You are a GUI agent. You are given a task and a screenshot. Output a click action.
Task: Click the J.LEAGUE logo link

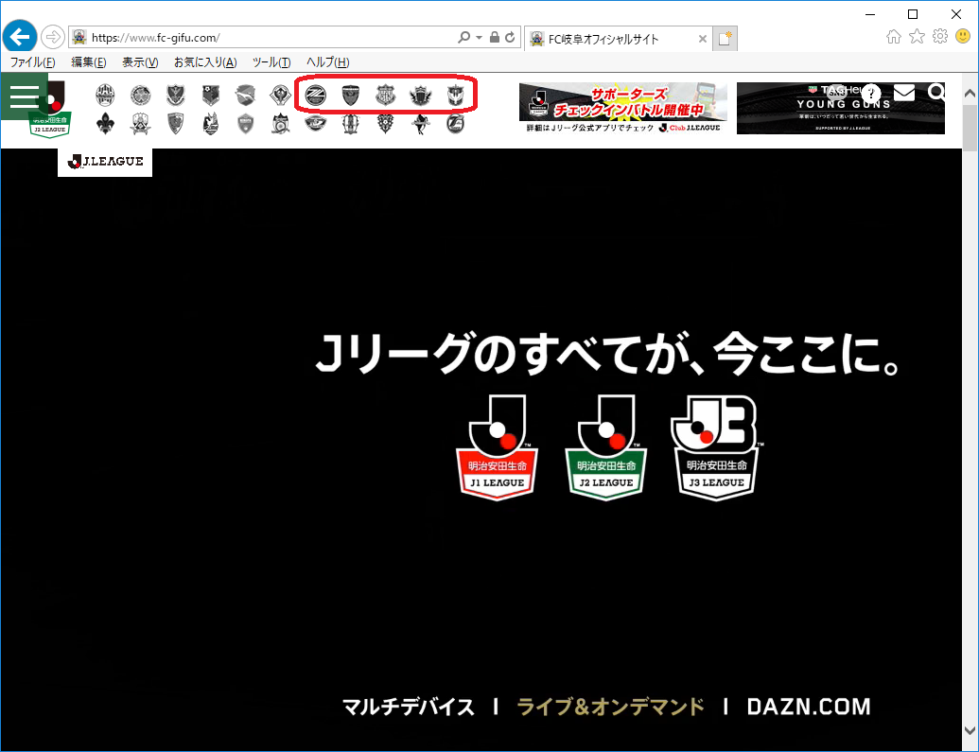[x=105, y=162]
